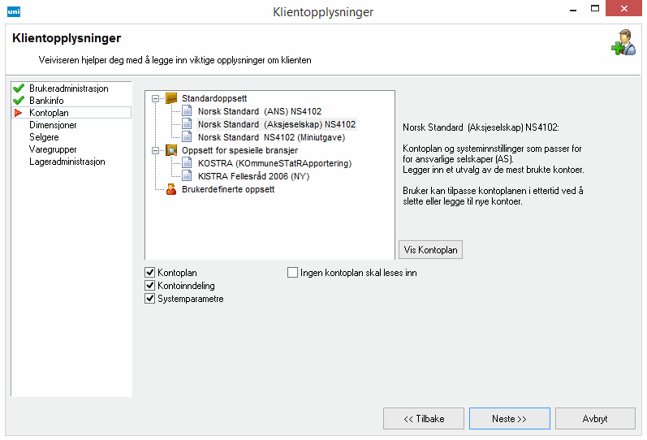Enable Ingen kontoplan skal leses inn
Screen dimensions: 647x440
[x=292, y=274]
